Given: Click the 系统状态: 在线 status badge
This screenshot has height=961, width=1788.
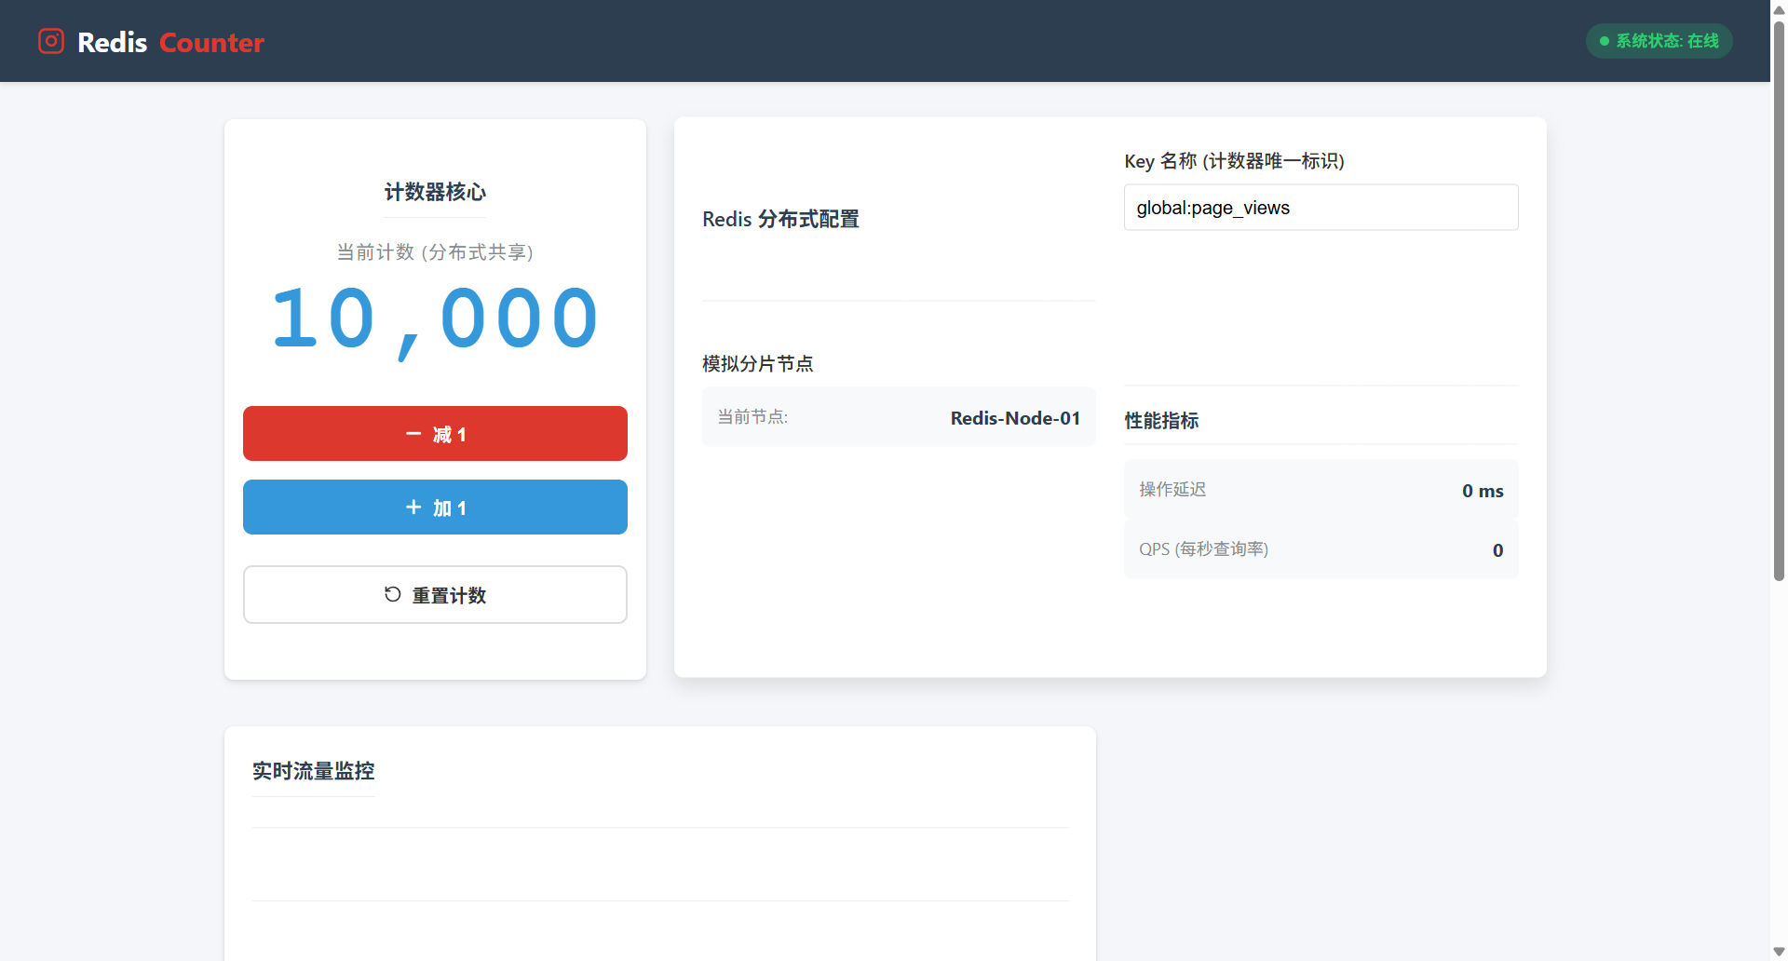Looking at the screenshot, I should (x=1659, y=41).
